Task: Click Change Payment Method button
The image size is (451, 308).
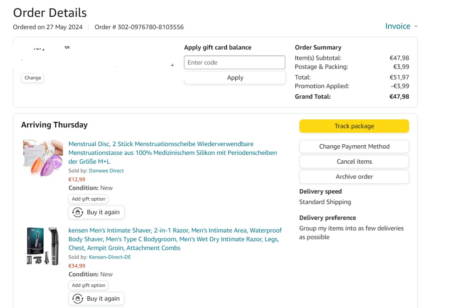Action: 354,146
